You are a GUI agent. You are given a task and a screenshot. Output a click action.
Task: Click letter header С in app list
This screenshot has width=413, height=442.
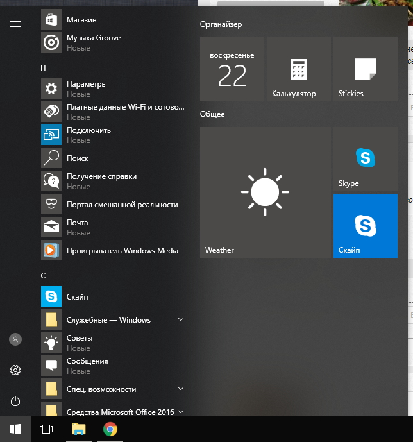tap(43, 276)
